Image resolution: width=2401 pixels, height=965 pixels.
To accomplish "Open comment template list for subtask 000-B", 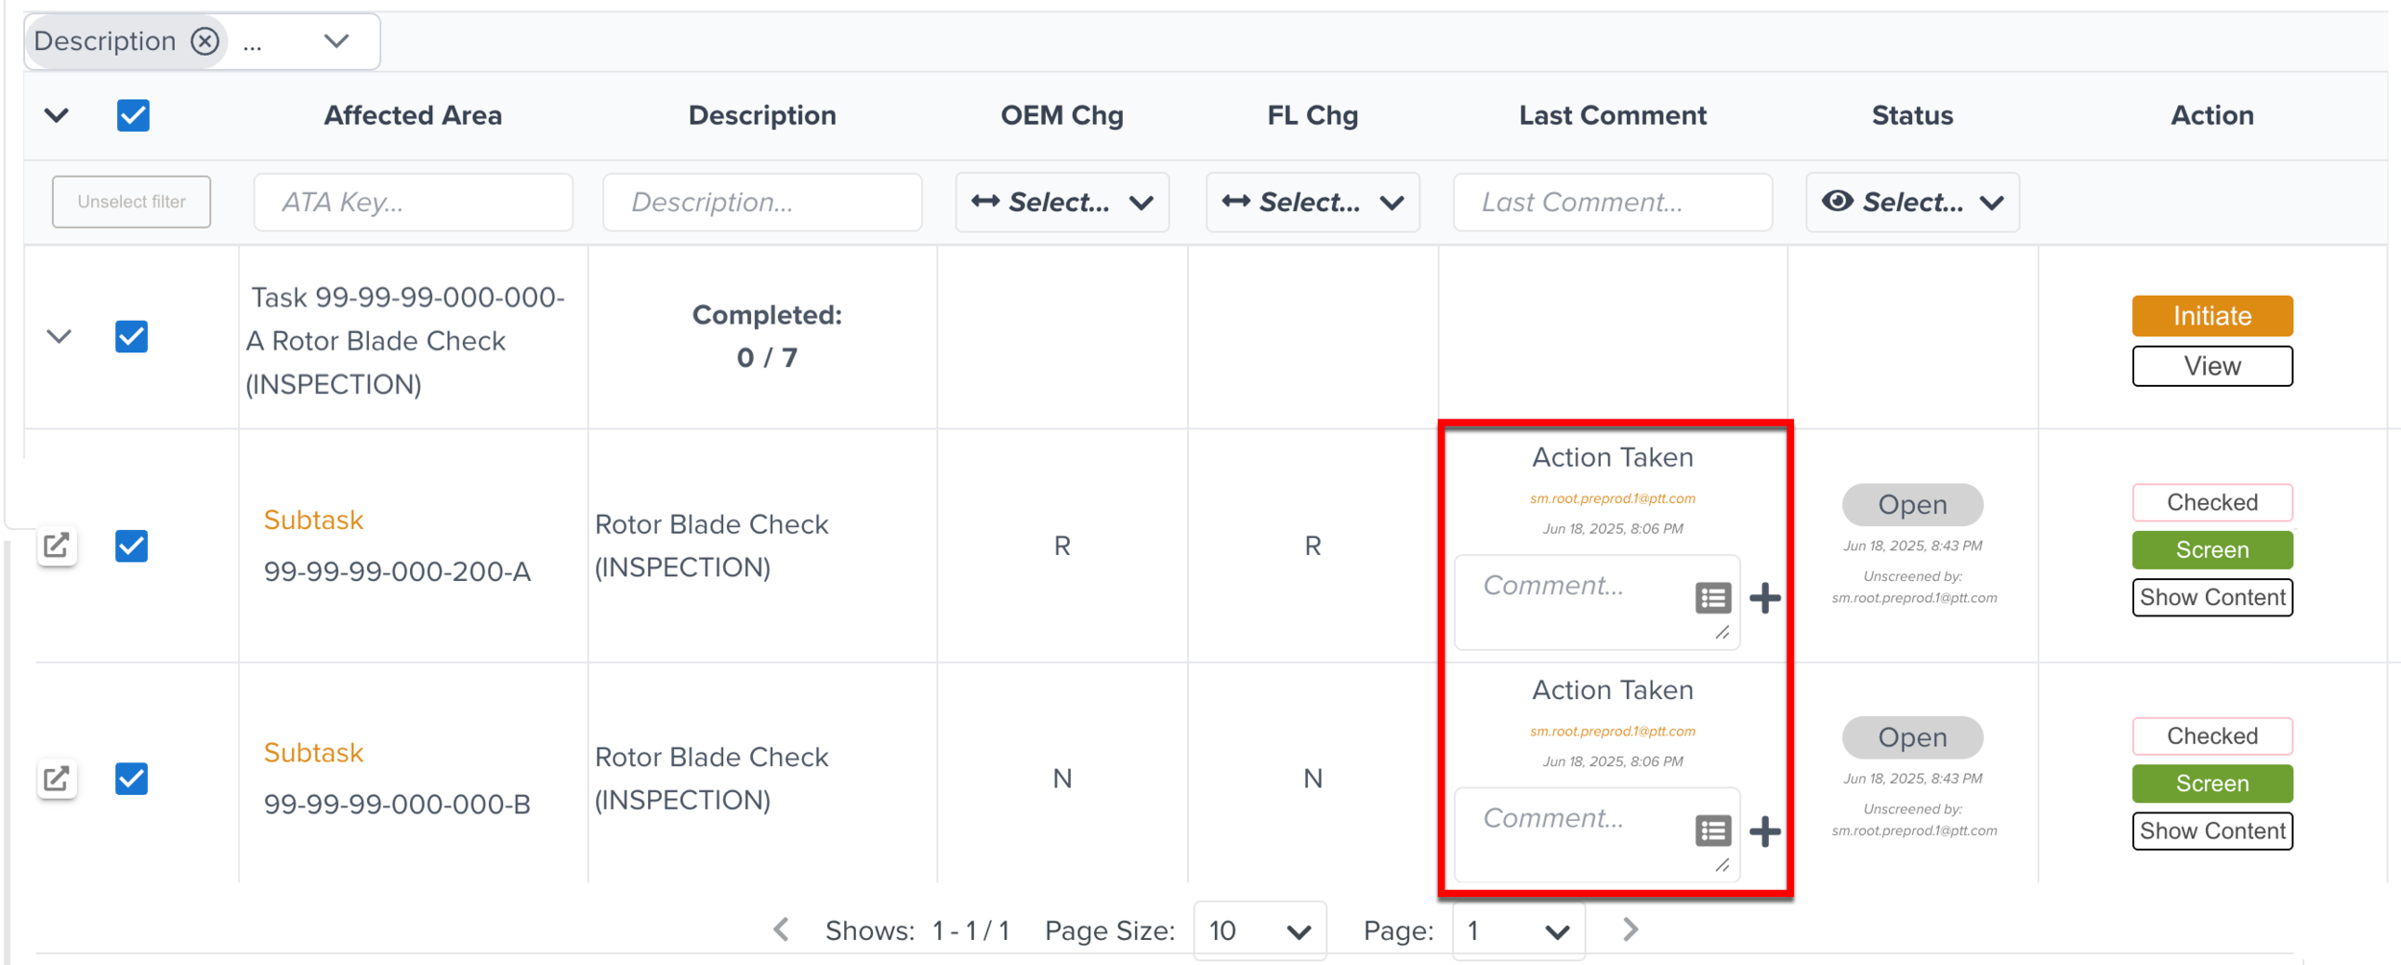I will point(1712,831).
